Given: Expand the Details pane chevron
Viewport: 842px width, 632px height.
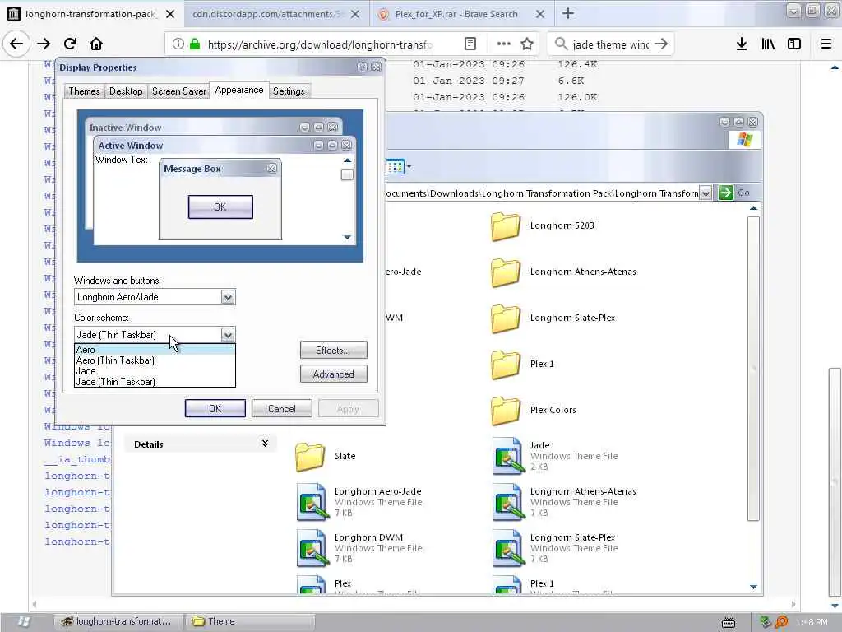Looking at the screenshot, I should pos(265,444).
